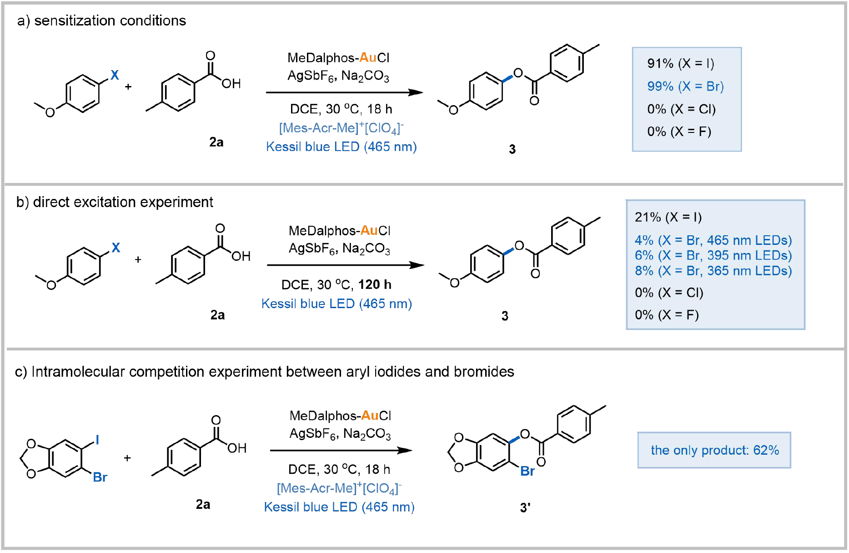Click the '6% (X = Br, 395 nm LEDs)' line
This screenshot has width=849, height=553.
(713, 255)
